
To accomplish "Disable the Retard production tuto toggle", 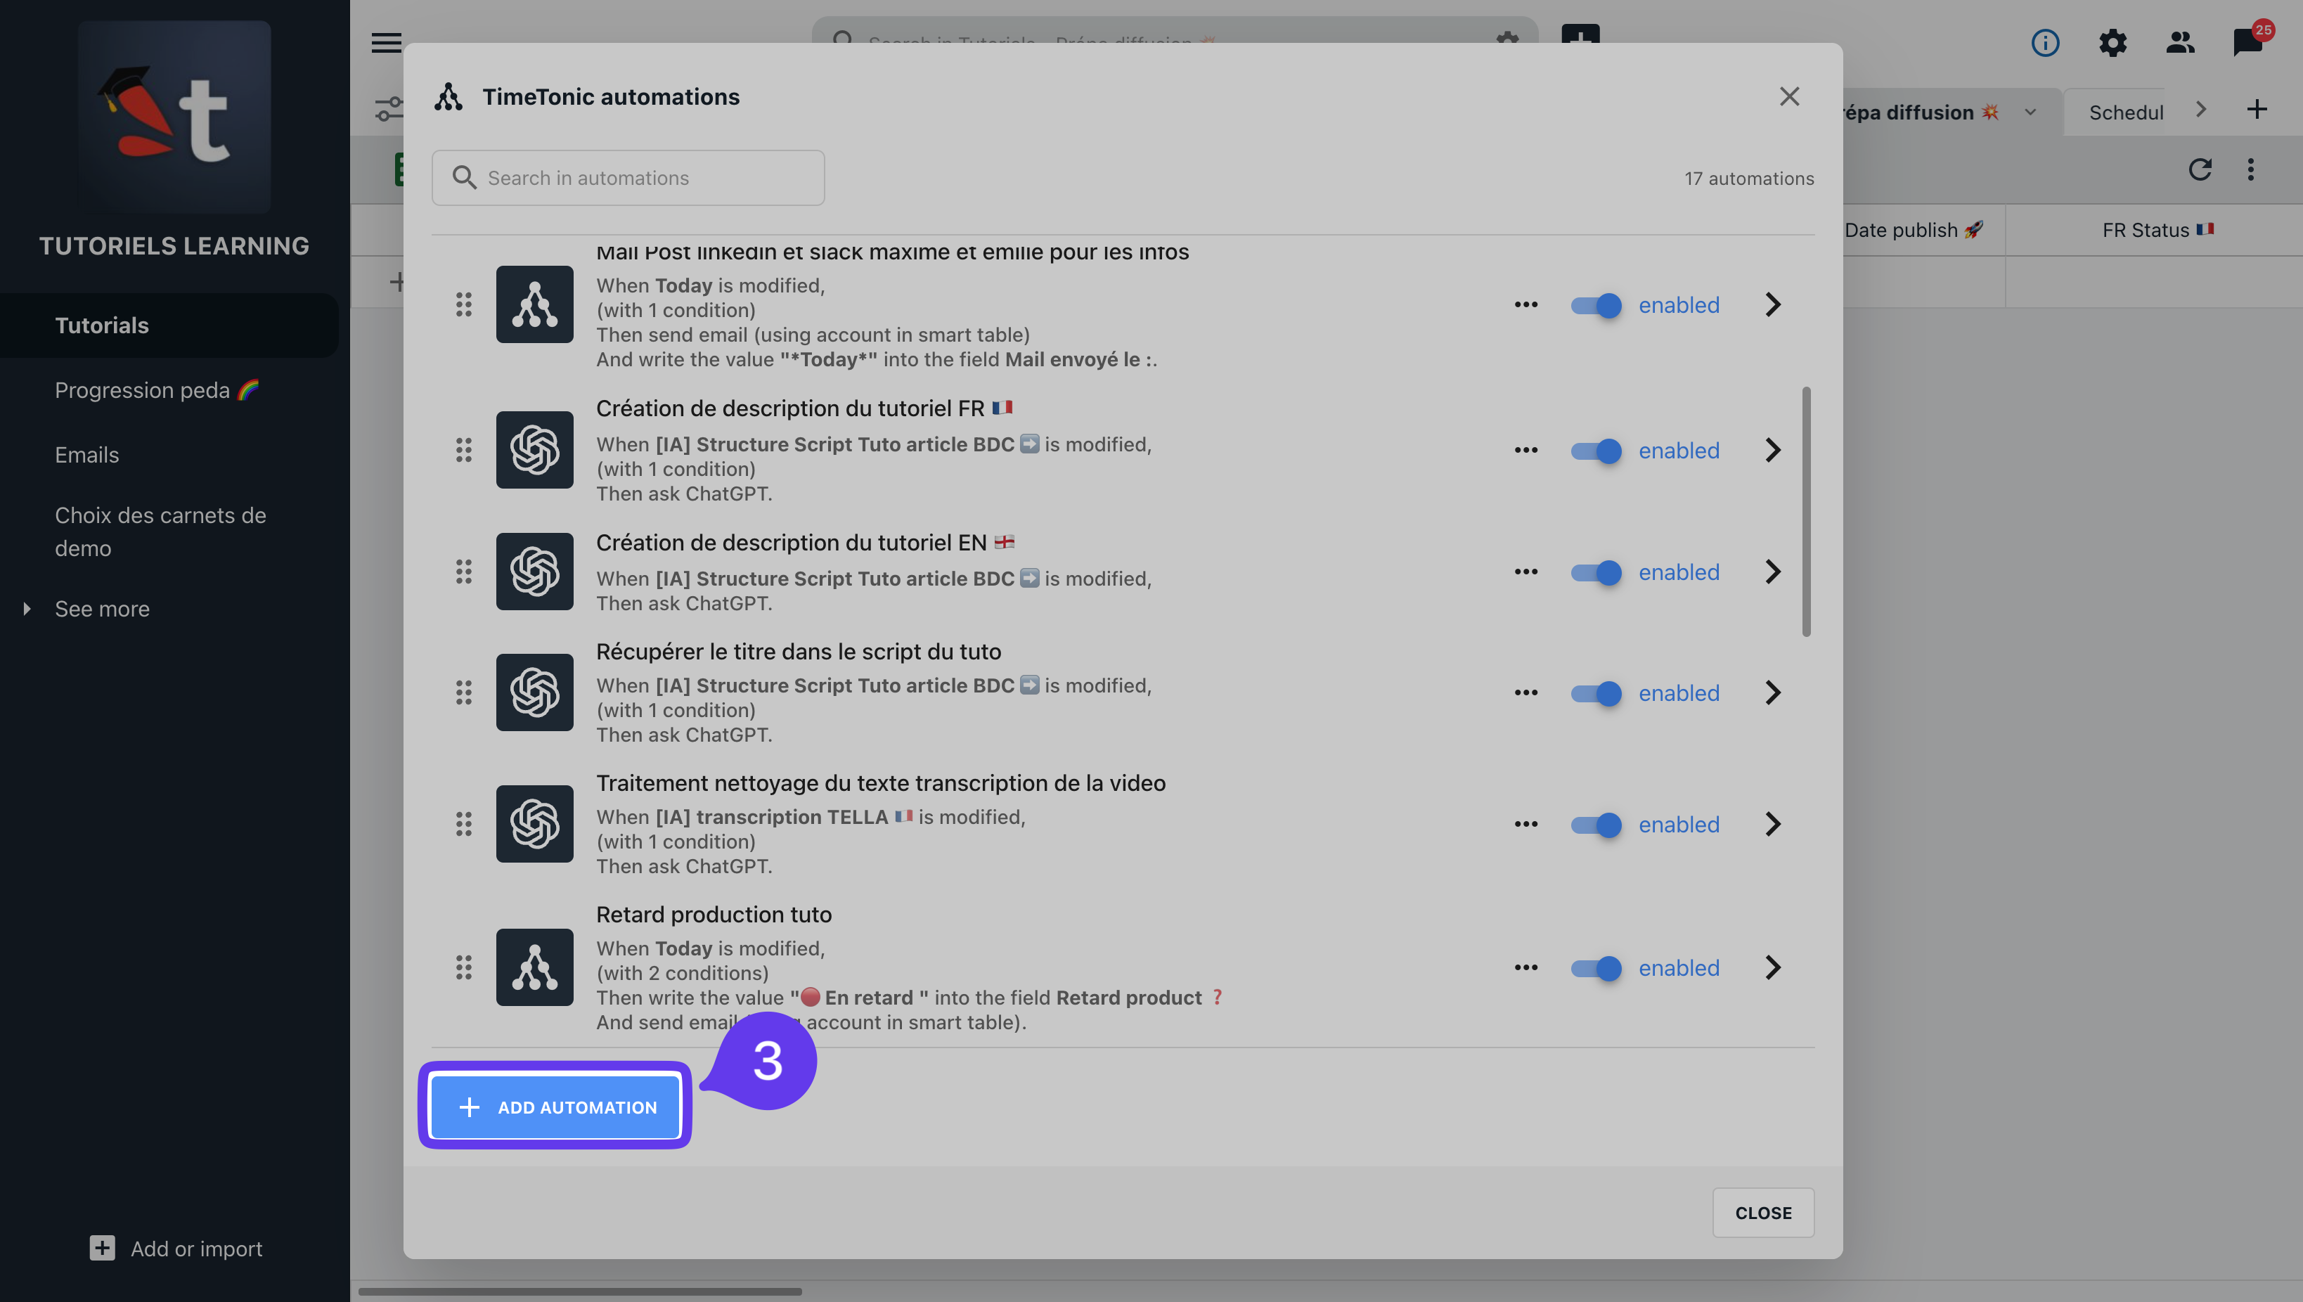I will pos(1596,967).
